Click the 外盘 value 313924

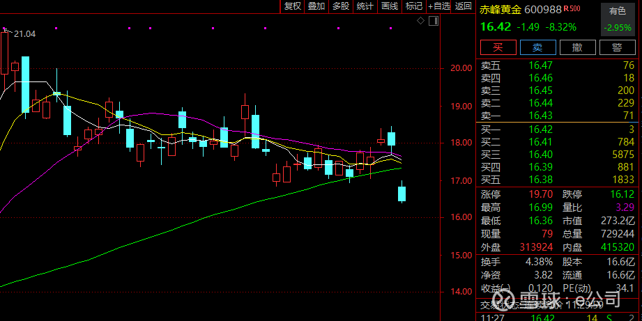(536, 247)
